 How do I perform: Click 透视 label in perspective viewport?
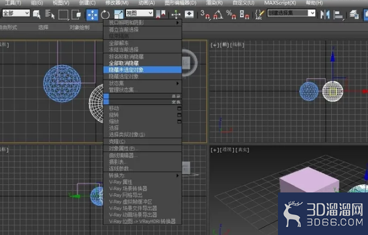227,150
